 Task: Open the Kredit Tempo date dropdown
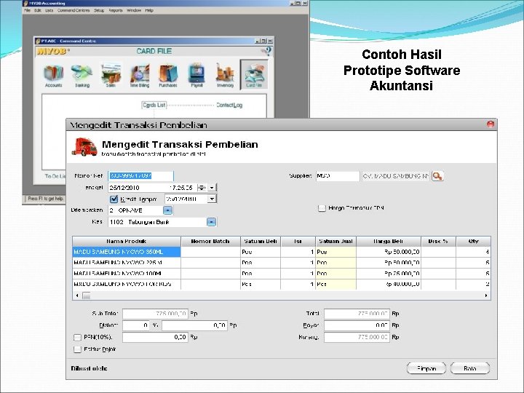(212, 199)
